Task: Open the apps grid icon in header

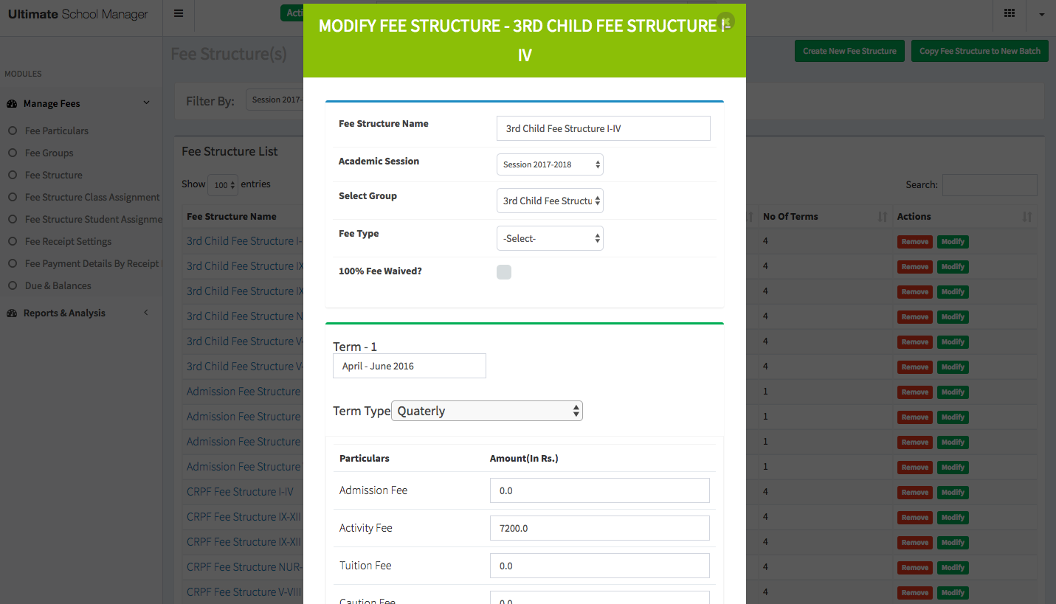Action: pos(1009,13)
